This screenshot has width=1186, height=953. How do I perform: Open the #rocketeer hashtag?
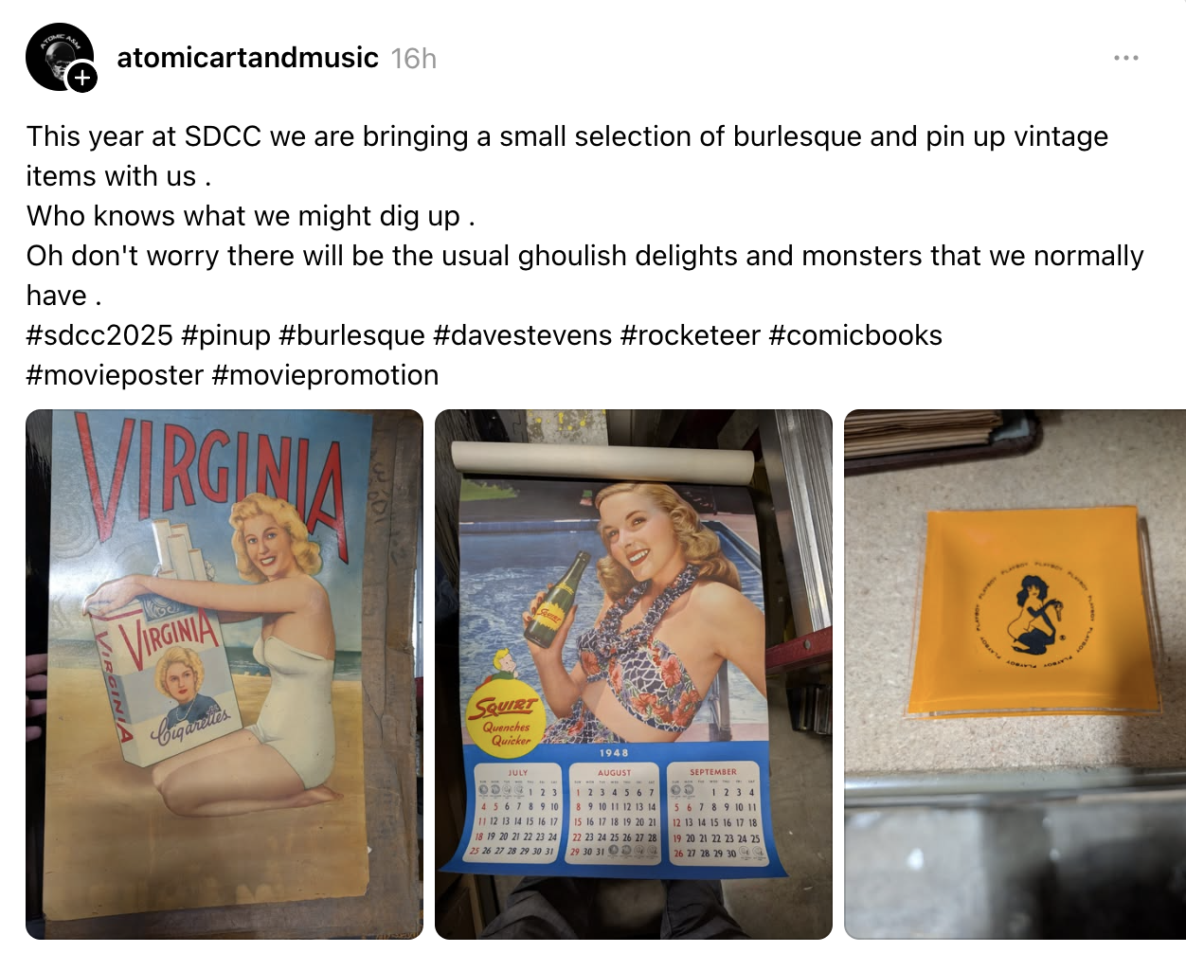click(x=690, y=335)
